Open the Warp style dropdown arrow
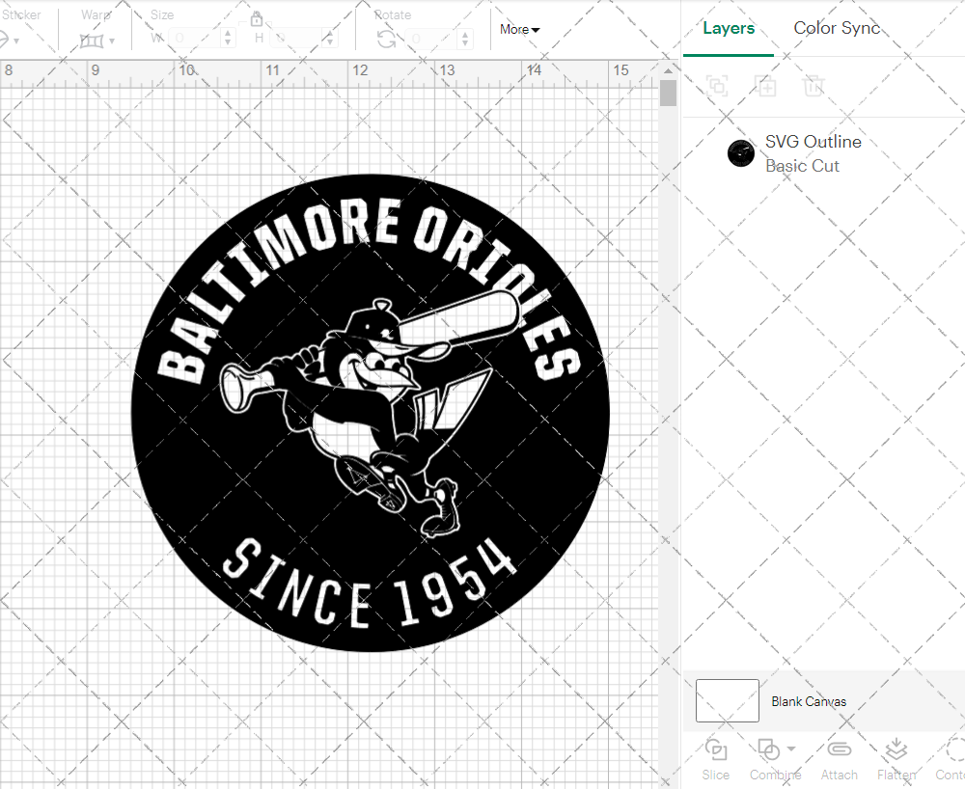965x789 pixels. [112, 40]
